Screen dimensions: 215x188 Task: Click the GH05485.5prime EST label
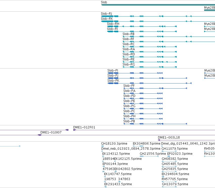[x=175, y=164]
